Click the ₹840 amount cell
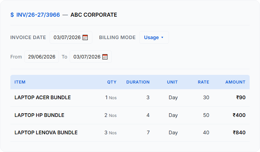 tap(239, 133)
